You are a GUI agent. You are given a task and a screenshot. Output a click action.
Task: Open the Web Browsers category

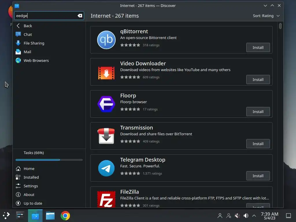tap(49, 61)
